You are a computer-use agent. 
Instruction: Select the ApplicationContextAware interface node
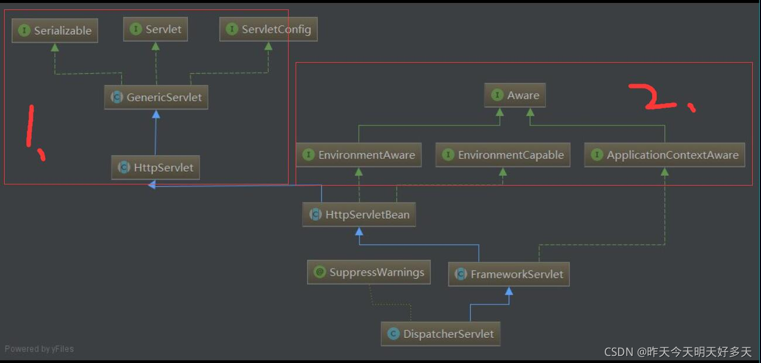point(664,155)
